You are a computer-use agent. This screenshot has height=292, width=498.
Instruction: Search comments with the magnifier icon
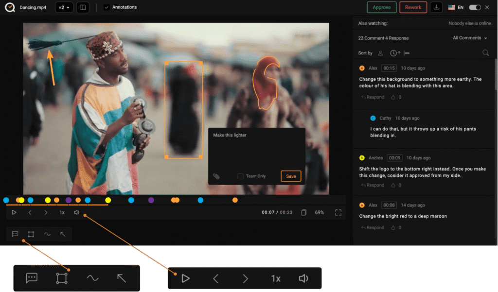485,53
